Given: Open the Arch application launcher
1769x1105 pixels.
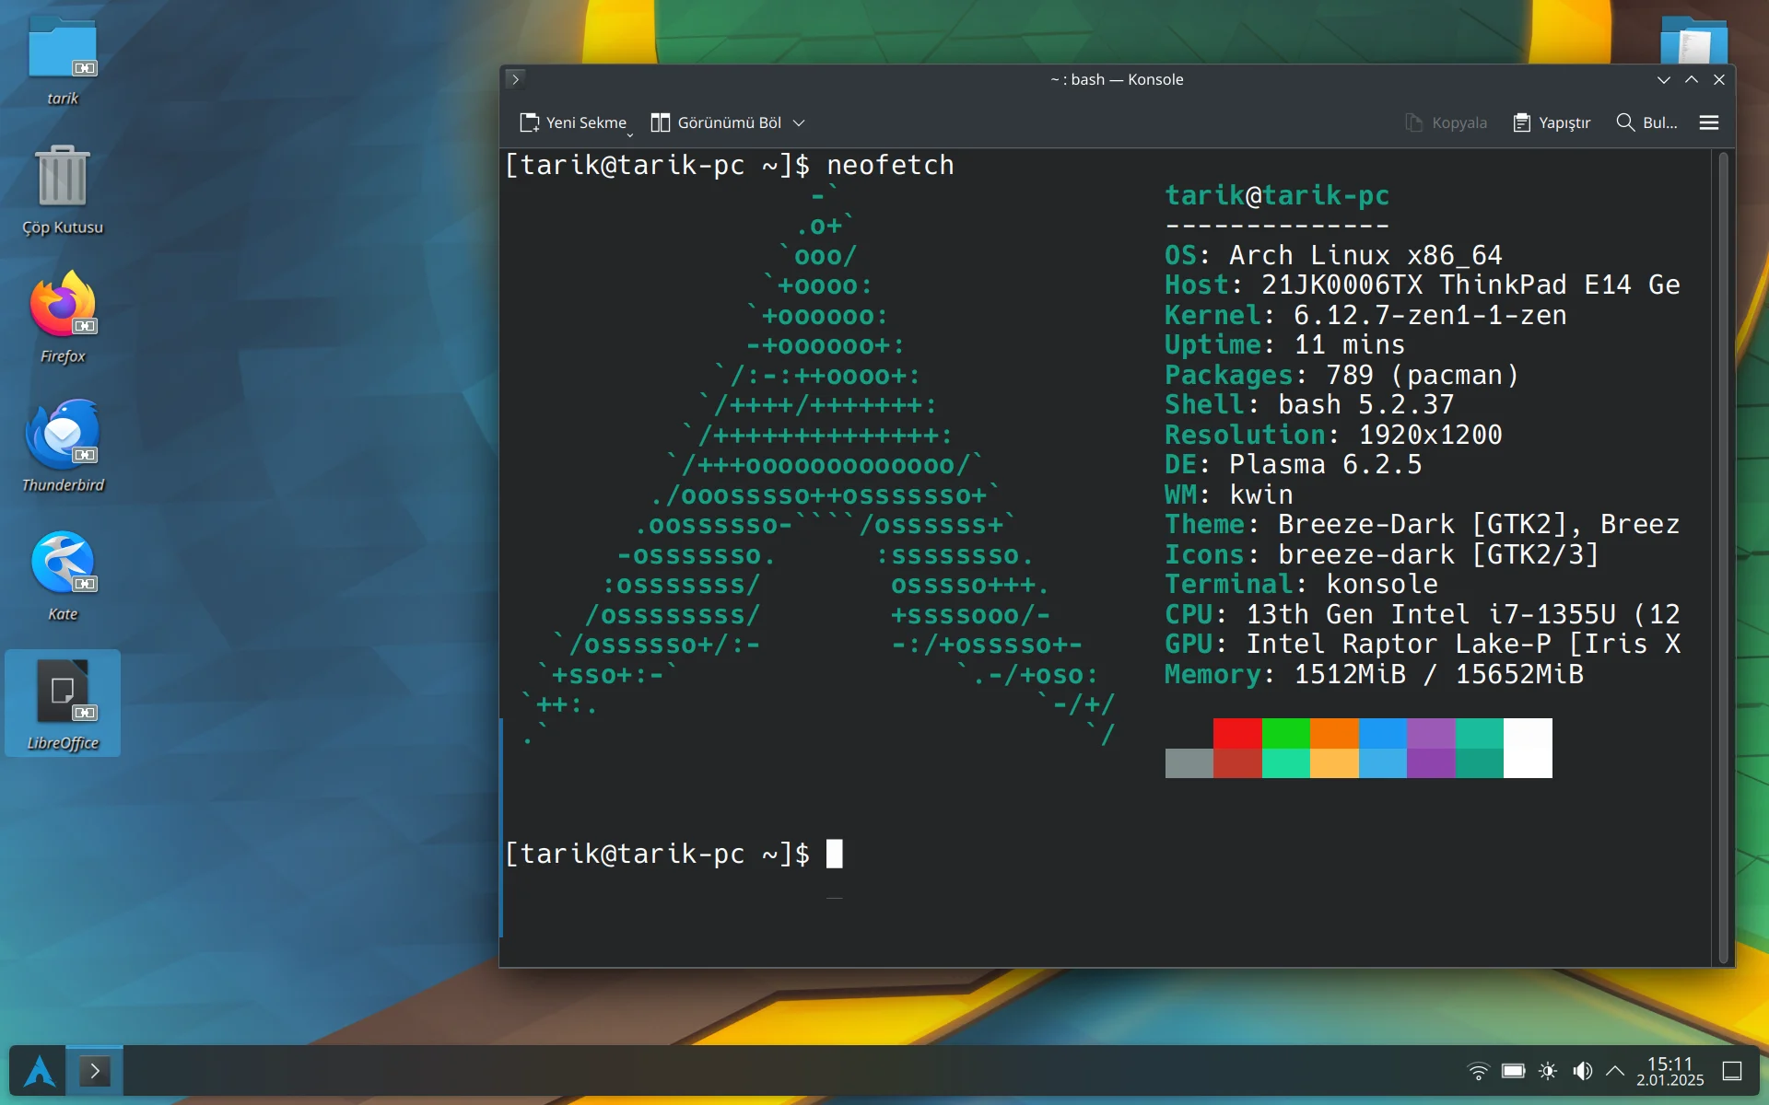Looking at the screenshot, I should click(39, 1071).
